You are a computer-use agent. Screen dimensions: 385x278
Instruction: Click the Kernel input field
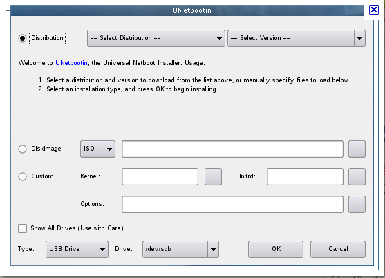pyautogui.click(x=160, y=176)
